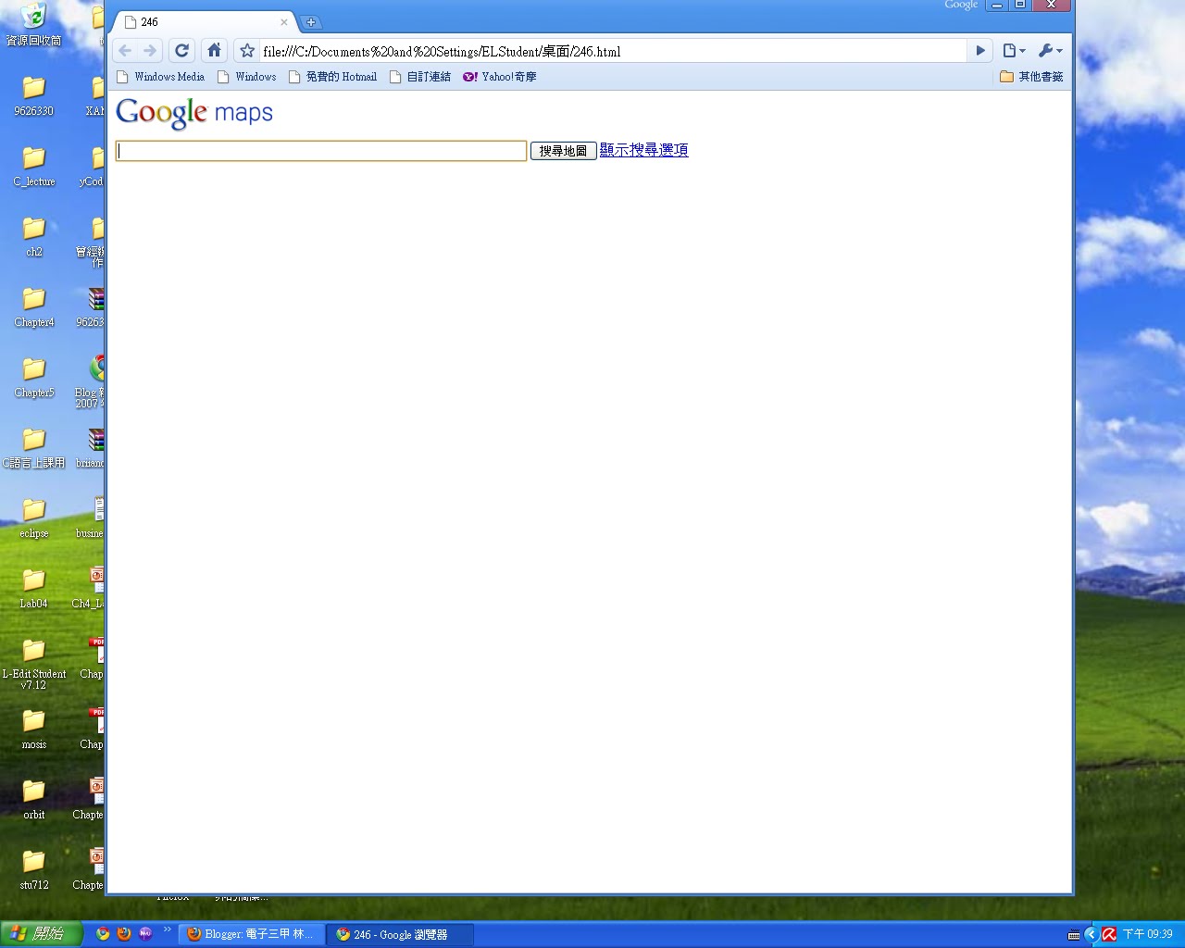Expand the 其他書籤 bookmarks folder

coord(1031,77)
